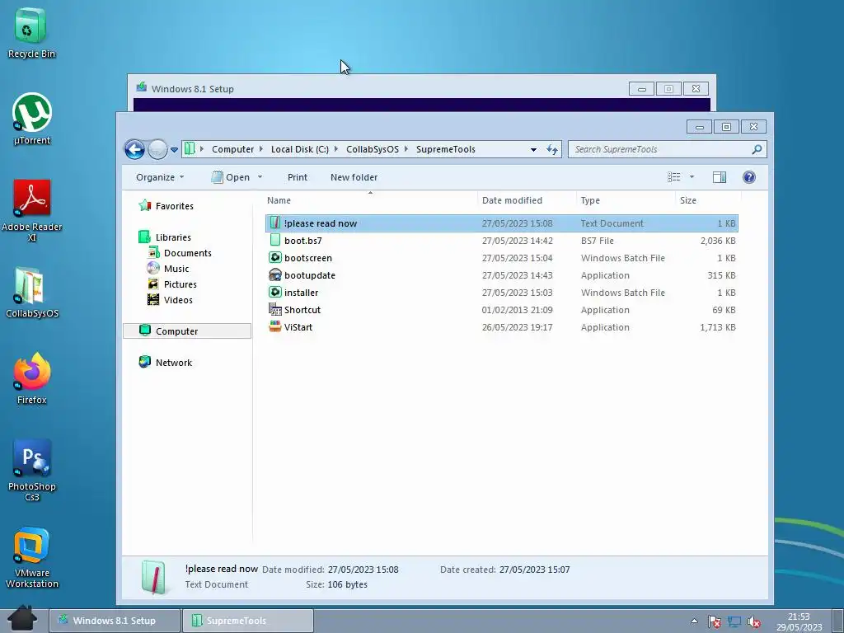Open the recent locations dropdown arrow

click(x=175, y=150)
